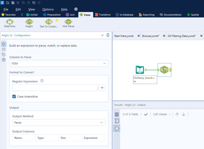
Task: Click the globe language icon
Action: pos(76,9)
